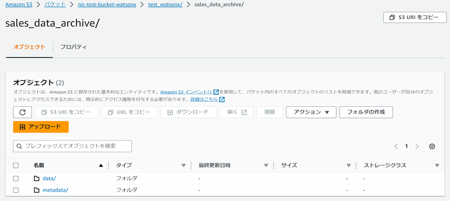Open table preferences gear icon
Image resolution: width=450 pixels, height=201 pixels.
click(432, 146)
